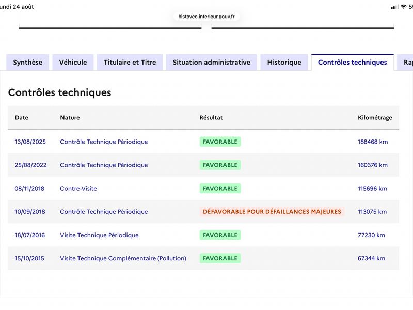Tap the Wi-Fi status icon
Screen dimensions: 413x310
[404, 7]
